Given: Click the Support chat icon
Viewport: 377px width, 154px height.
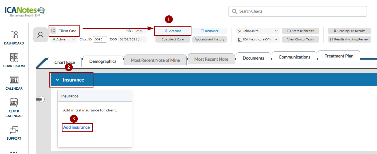Looking at the screenshot, I should coord(14,130).
